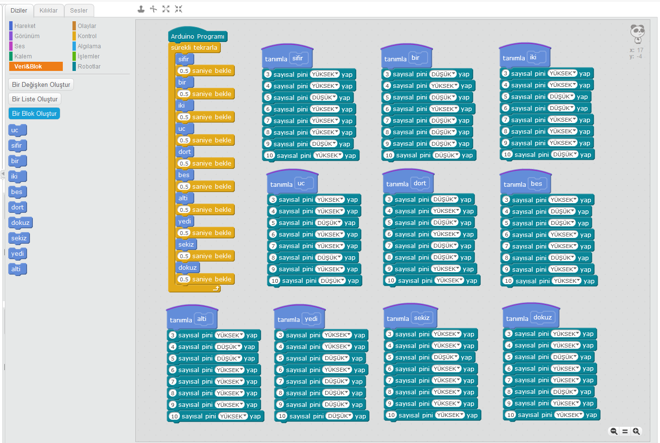Image resolution: width=660 pixels, height=443 pixels.
Task: Switch to the Kılıklar tab
Action: (x=48, y=11)
